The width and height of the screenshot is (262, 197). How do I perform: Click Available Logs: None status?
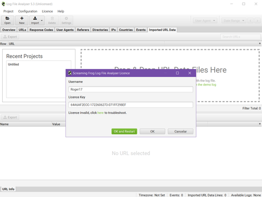tap(246, 195)
